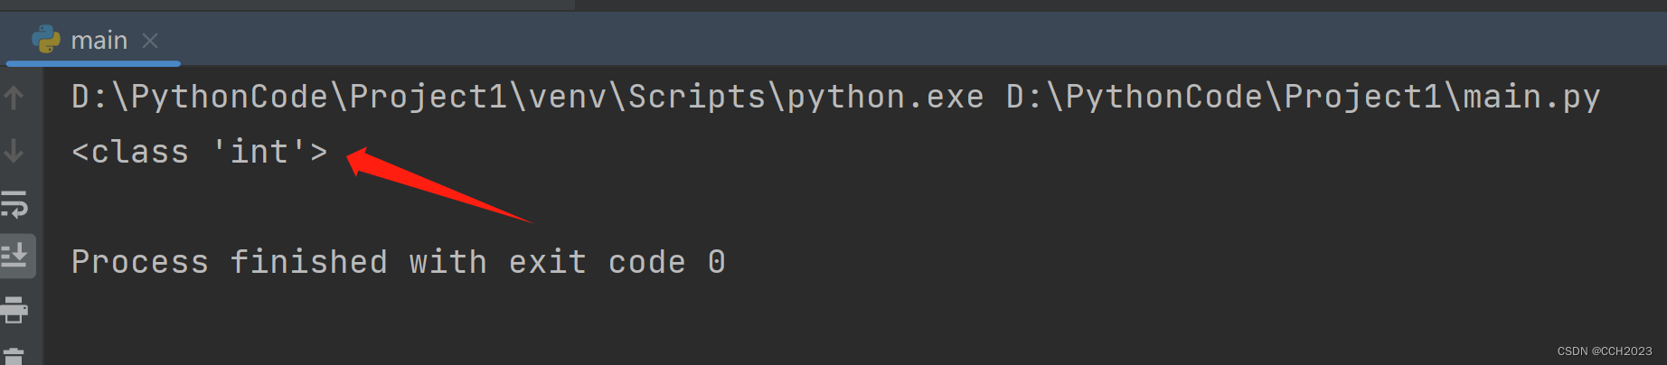
Task: Click the Down the Stack Trace arrow
Action: coord(14,150)
